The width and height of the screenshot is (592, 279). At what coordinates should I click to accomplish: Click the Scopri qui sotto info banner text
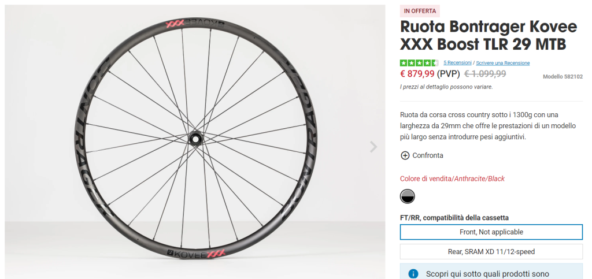[x=487, y=274]
